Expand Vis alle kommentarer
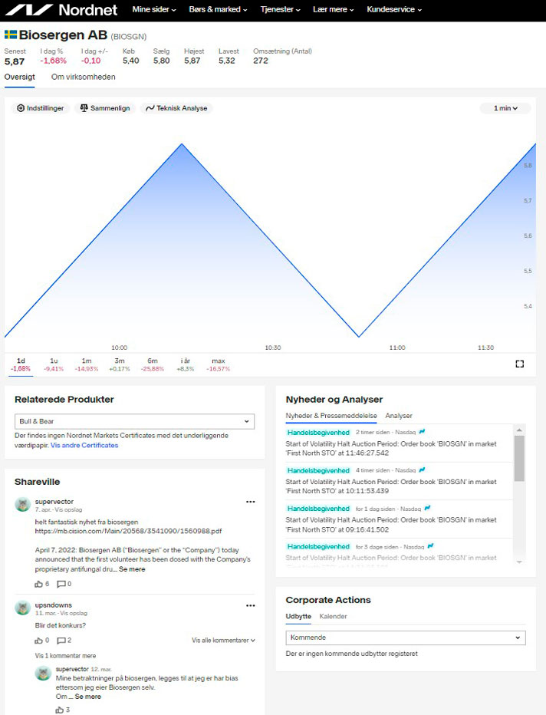The height and width of the screenshot is (715, 546). click(223, 641)
